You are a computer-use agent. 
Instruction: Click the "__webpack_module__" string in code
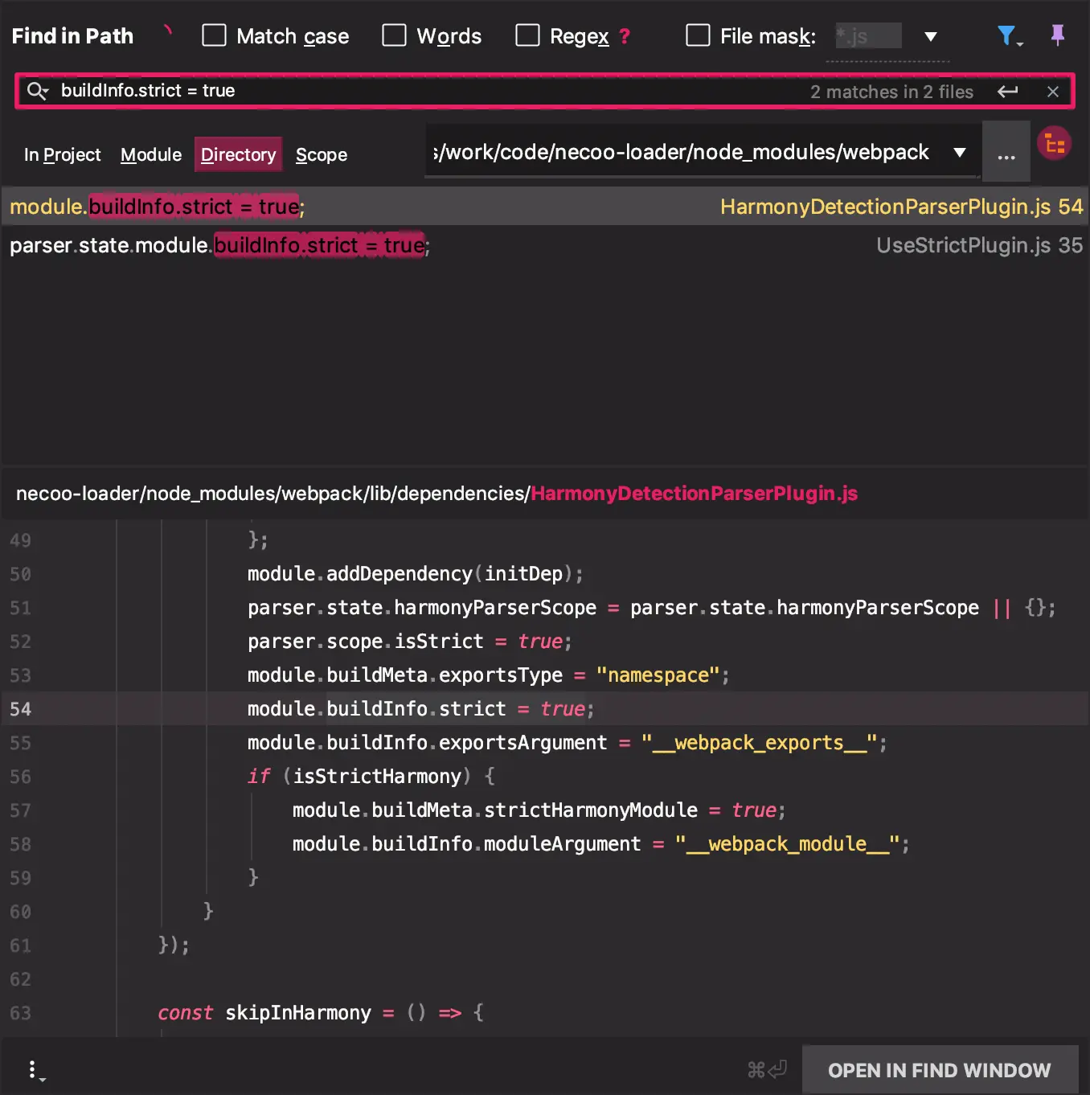click(x=787, y=844)
